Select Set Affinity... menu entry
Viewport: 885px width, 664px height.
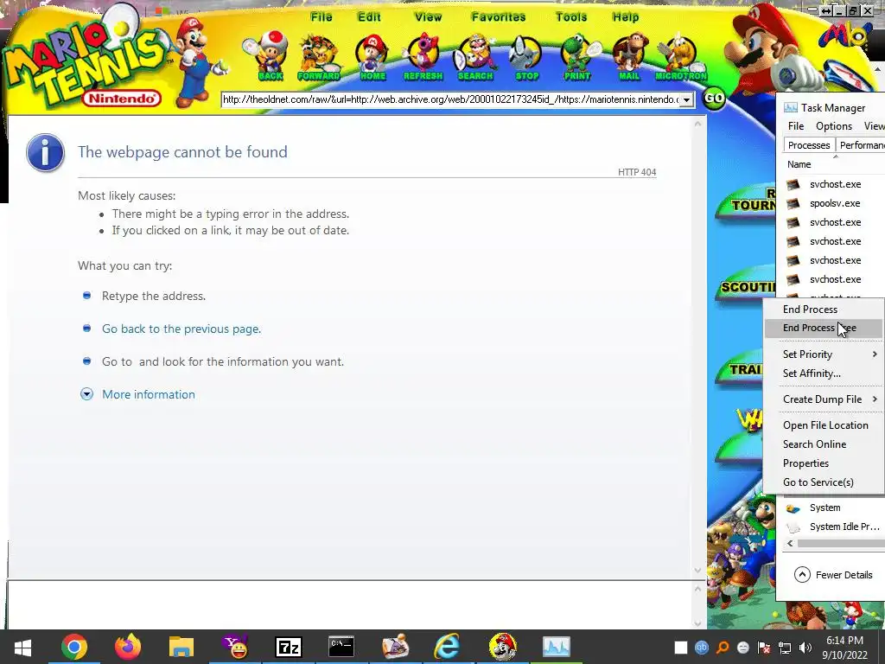(x=824, y=373)
